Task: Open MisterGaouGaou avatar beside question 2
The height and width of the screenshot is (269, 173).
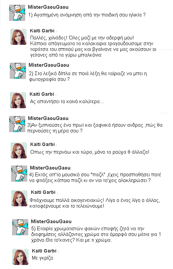Action: click(x=18, y=71)
